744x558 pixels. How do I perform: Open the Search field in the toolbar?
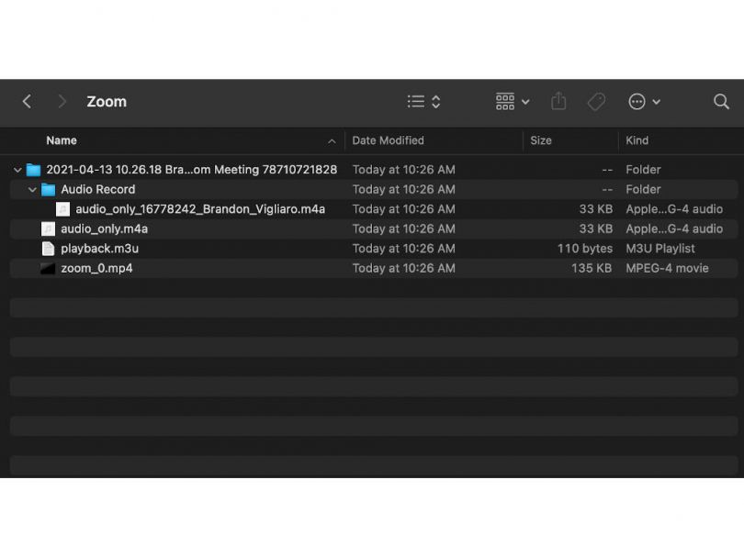pyautogui.click(x=720, y=102)
